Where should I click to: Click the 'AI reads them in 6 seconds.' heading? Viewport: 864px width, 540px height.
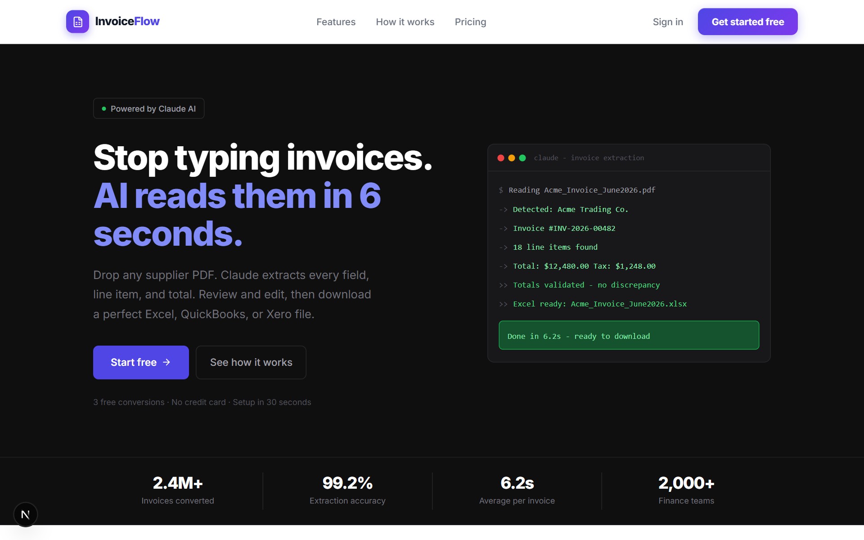pyautogui.click(x=237, y=215)
